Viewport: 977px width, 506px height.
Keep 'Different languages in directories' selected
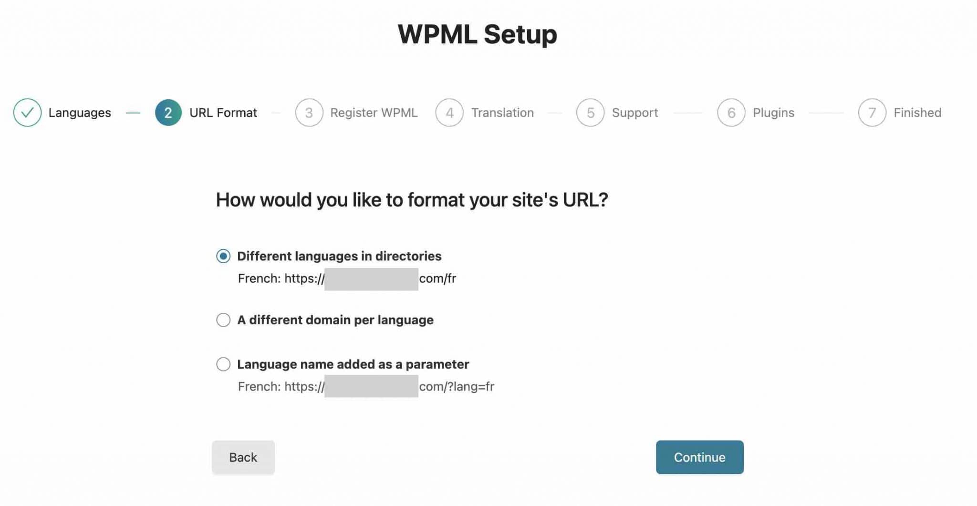[223, 256]
